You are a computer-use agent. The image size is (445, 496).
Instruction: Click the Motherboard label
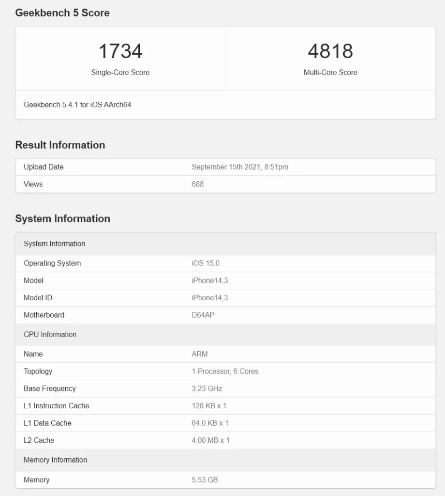point(44,315)
